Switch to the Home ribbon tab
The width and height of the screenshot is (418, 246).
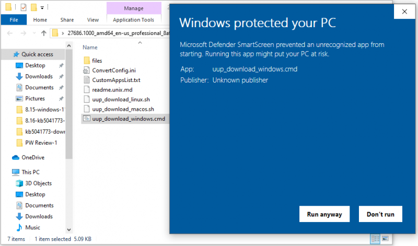[x=40, y=20]
